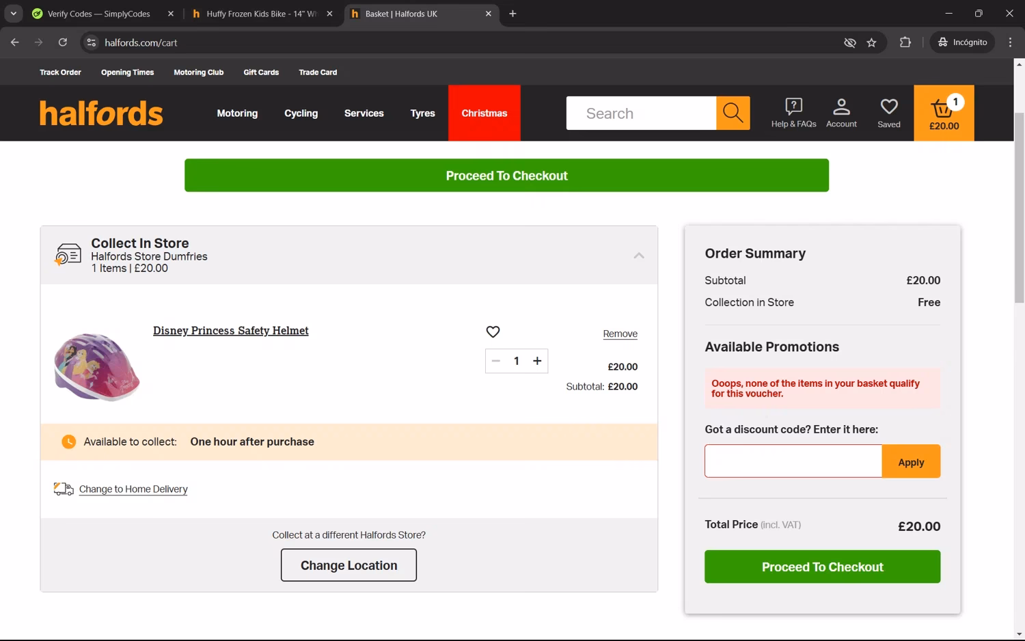Viewport: 1025px width, 641px height.
Task: Open the basket icon showing £20.00
Action: click(944, 113)
